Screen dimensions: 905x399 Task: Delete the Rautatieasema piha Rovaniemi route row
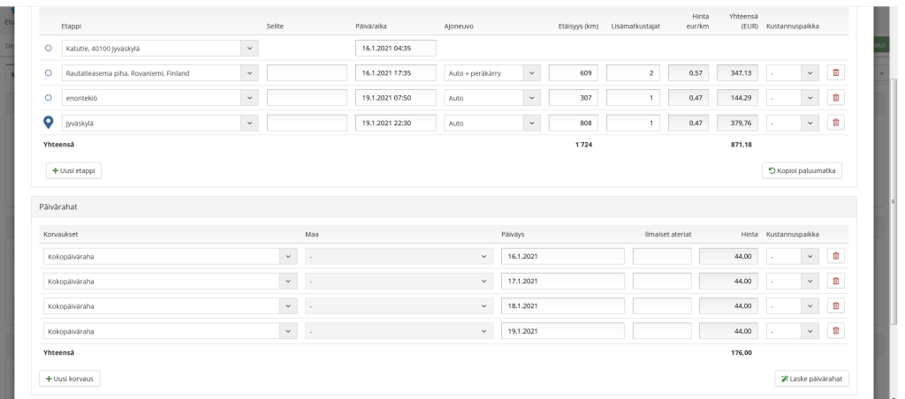[835, 72]
